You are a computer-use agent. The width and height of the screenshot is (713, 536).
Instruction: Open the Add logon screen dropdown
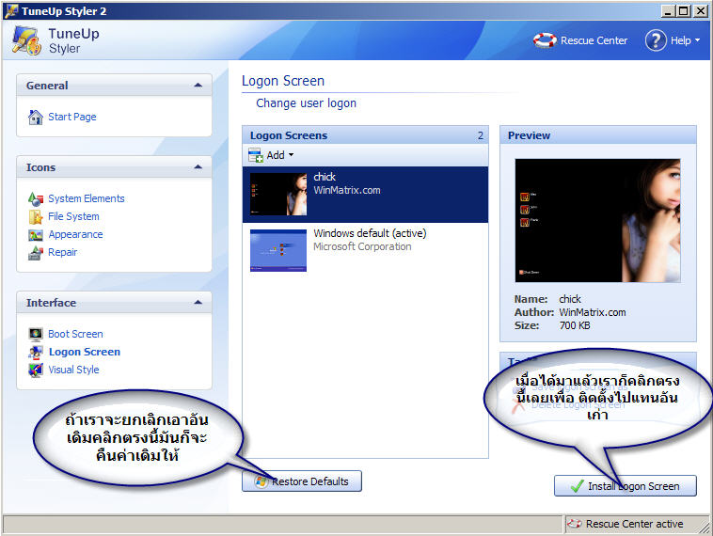(x=280, y=155)
